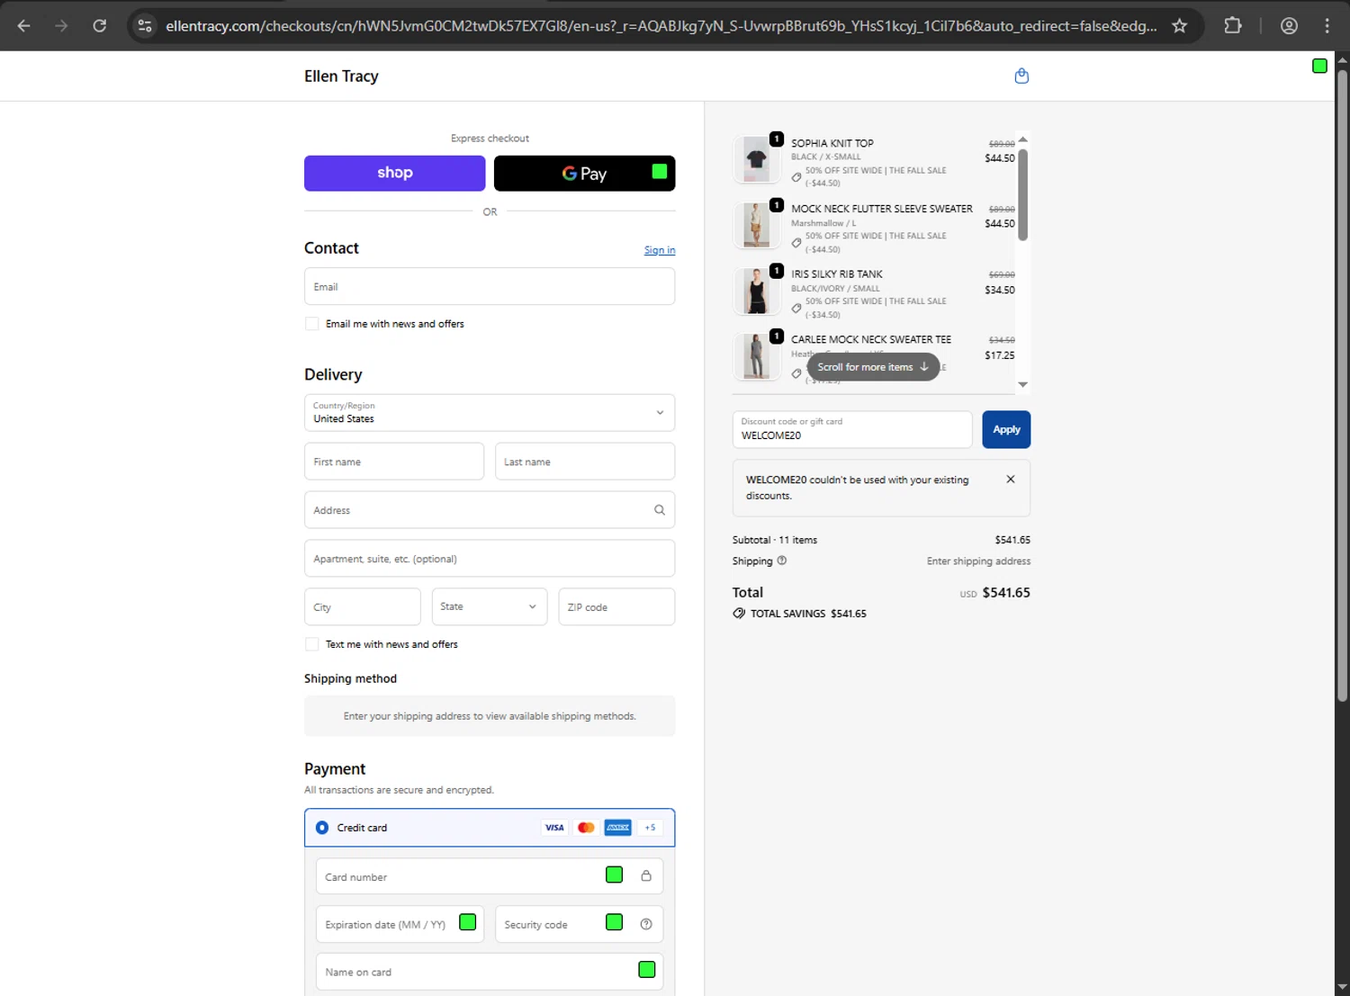The image size is (1350, 996).
Task: Click the Mock Neck Flutter Sleeve Sweater thumbnail
Action: coord(757,225)
